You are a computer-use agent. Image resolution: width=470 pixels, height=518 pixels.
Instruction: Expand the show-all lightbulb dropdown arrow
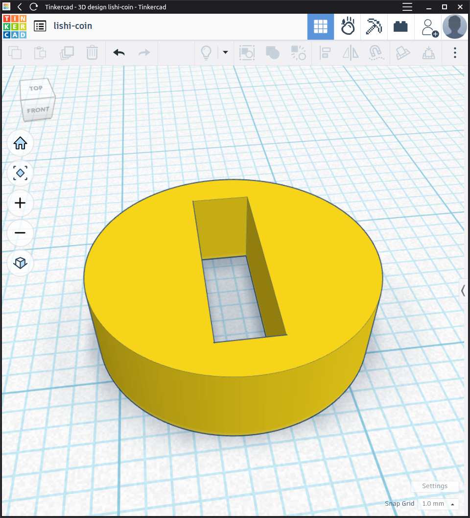tap(225, 52)
